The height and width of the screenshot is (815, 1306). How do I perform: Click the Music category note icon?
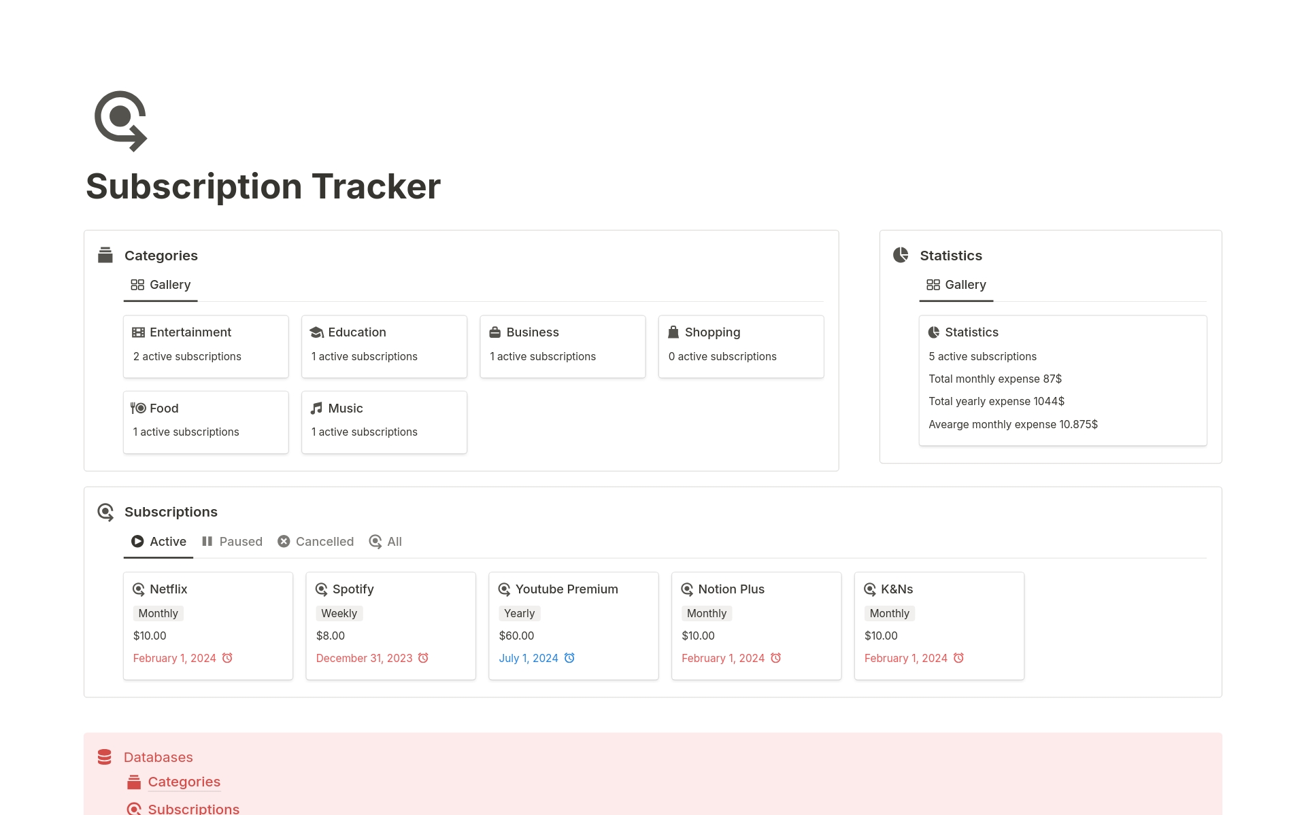click(x=318, y=408)
